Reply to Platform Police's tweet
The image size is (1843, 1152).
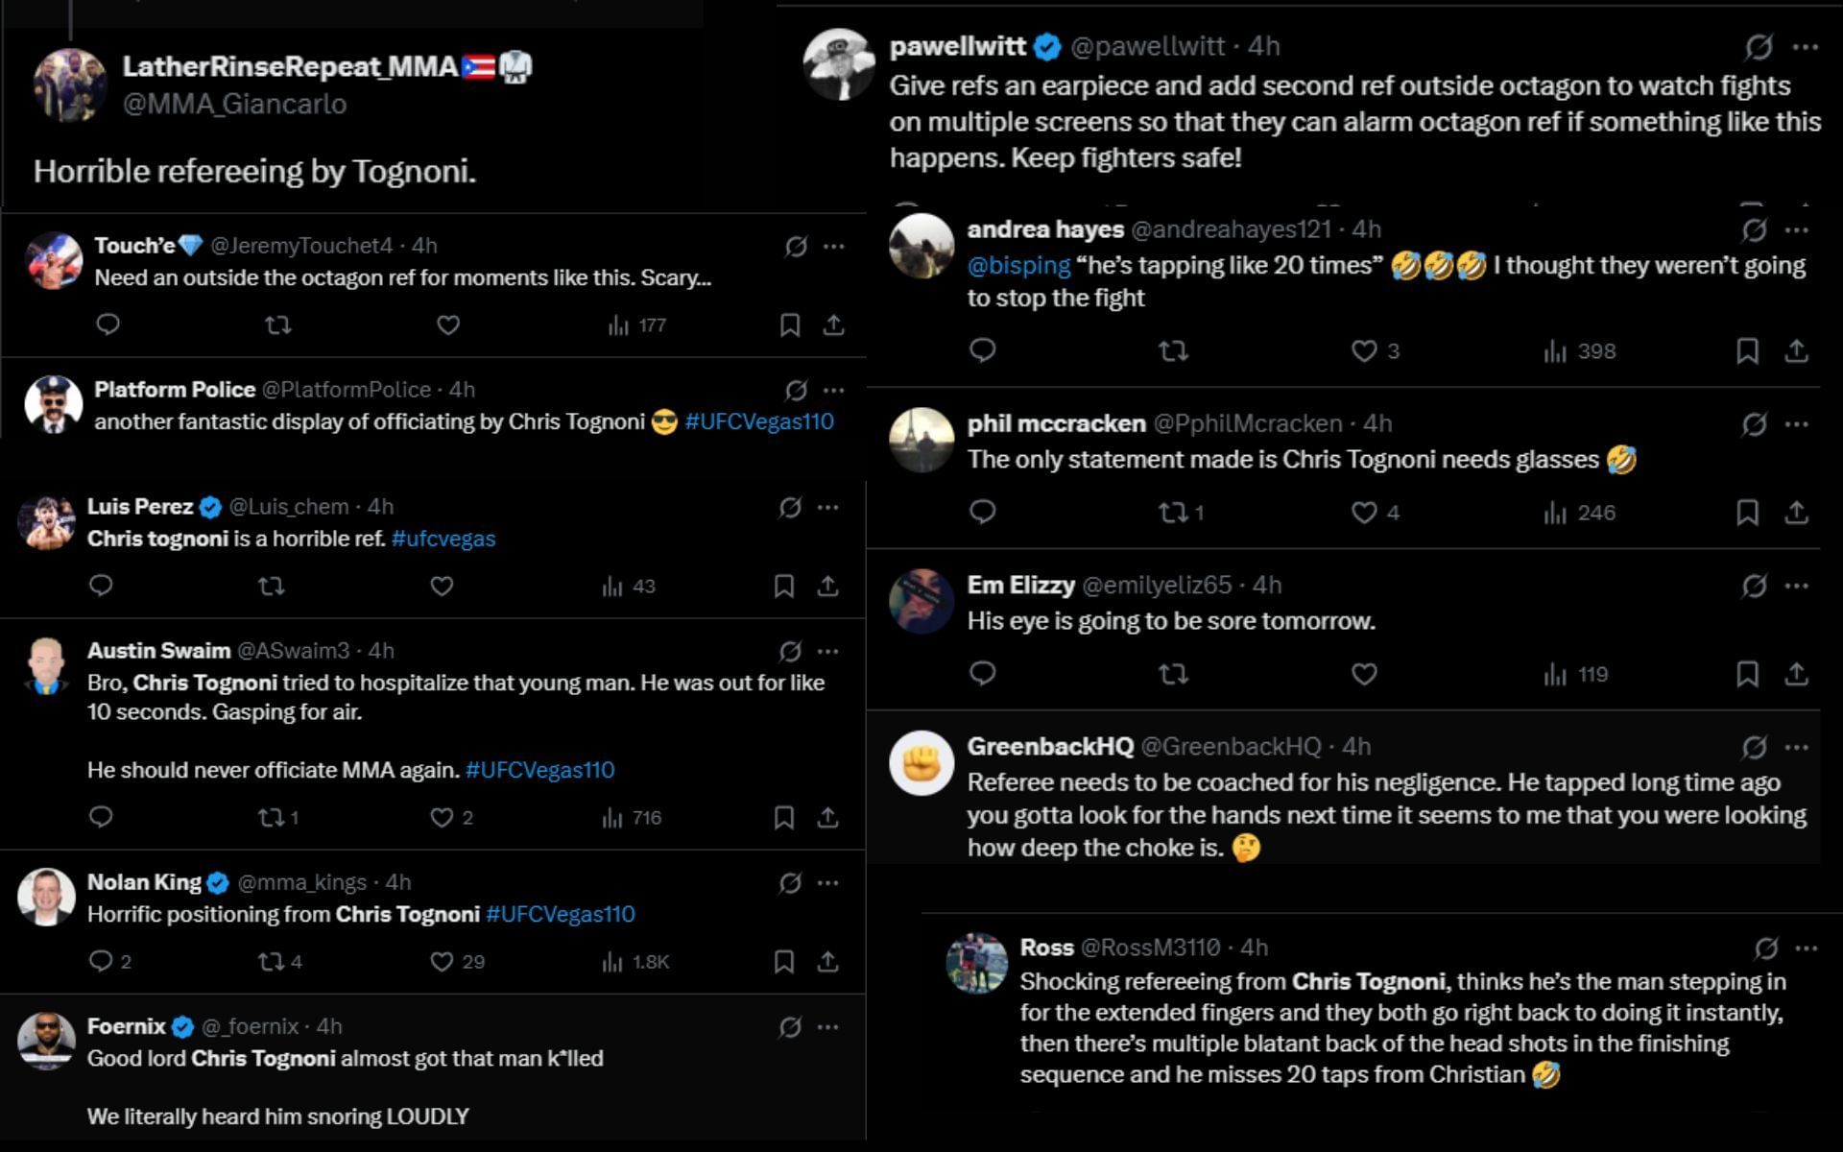pos(108,461)
